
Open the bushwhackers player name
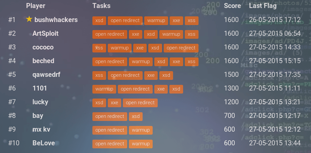56,20
